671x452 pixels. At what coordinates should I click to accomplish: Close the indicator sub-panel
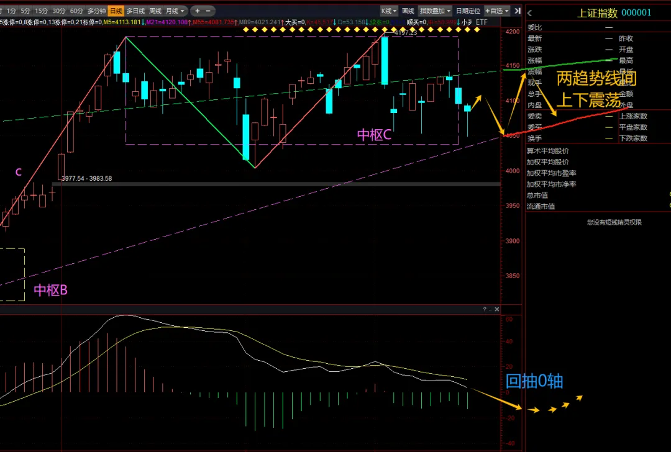pyautogui.click(x=497, y=309)
